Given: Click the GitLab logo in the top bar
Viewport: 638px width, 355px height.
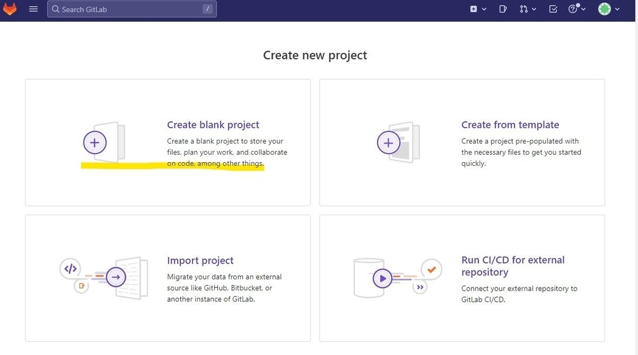Looking at the screenshot, I should coord(10,9).
